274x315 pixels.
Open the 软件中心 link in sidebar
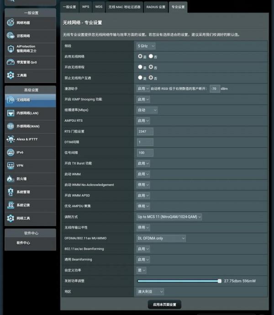pos(23,243)
